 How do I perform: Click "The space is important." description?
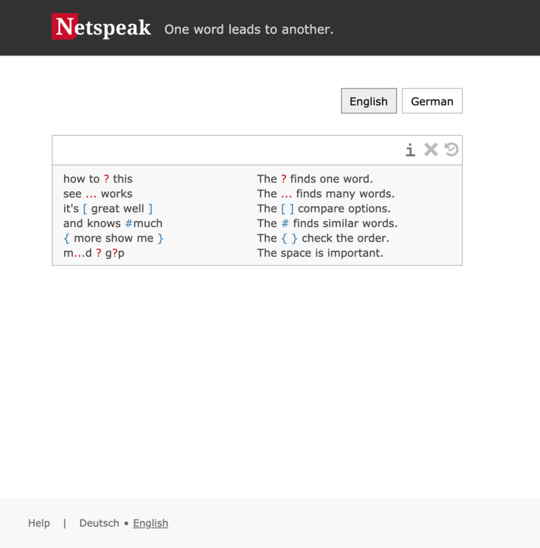click(320, 253)
